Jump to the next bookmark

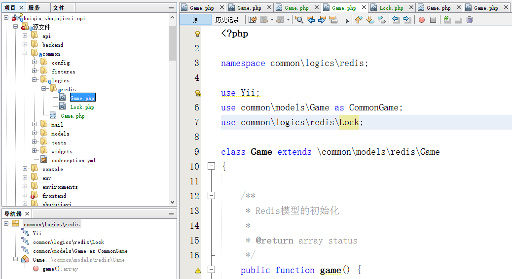click(370, 20)
